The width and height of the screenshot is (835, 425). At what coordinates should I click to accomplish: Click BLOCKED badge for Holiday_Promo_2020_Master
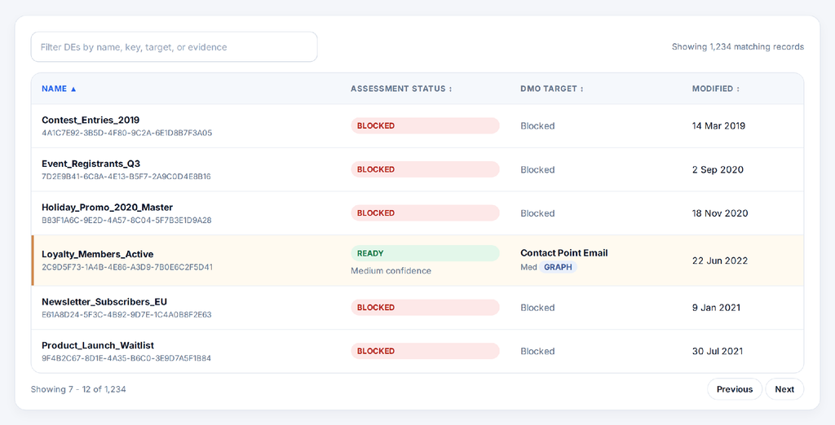tap(425, 213)
